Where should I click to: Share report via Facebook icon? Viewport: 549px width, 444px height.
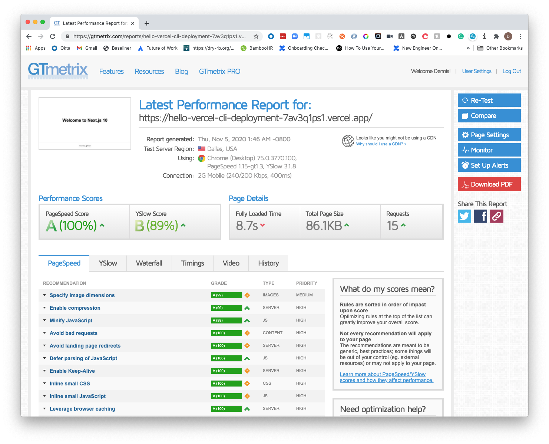pos(480,216)
